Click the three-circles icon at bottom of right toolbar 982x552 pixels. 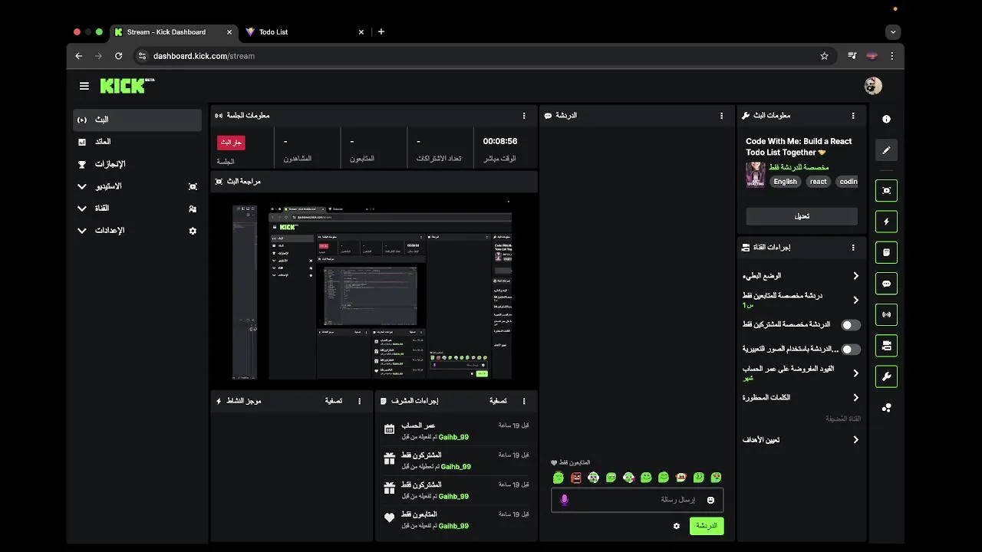click(886, 408)
